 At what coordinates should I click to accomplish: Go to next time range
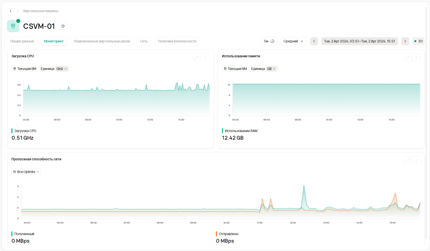pyautogui.click(x=405, y=41)
